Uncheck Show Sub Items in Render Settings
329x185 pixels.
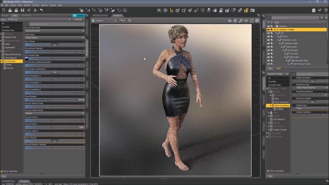click(2, 171)
